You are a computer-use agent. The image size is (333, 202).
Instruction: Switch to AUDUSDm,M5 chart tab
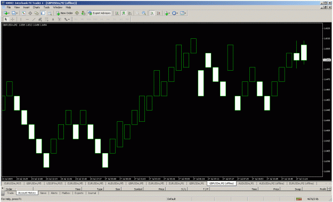tap(116, 183)
